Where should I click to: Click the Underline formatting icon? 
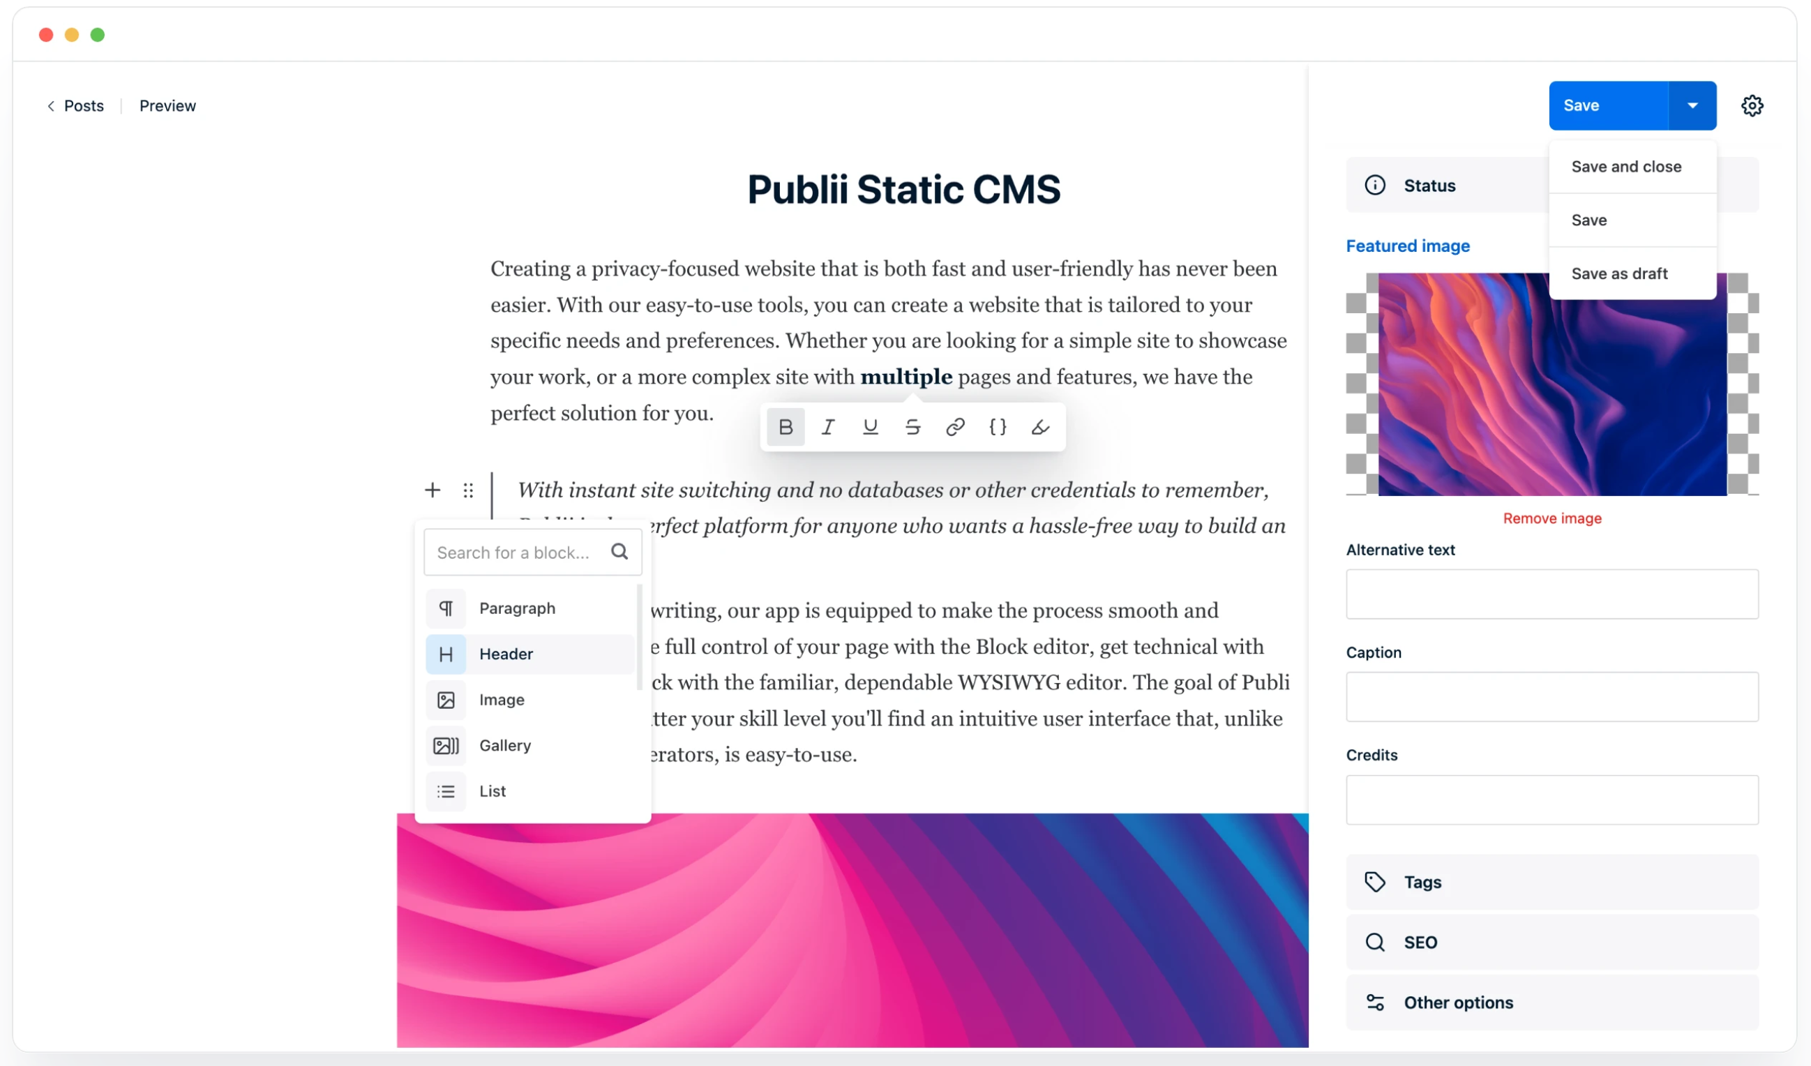[872, 426]
